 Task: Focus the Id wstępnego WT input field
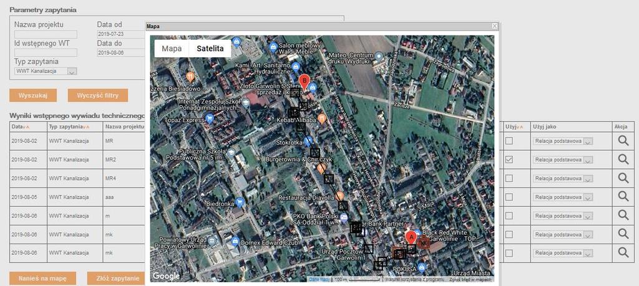tap(46, 52)
